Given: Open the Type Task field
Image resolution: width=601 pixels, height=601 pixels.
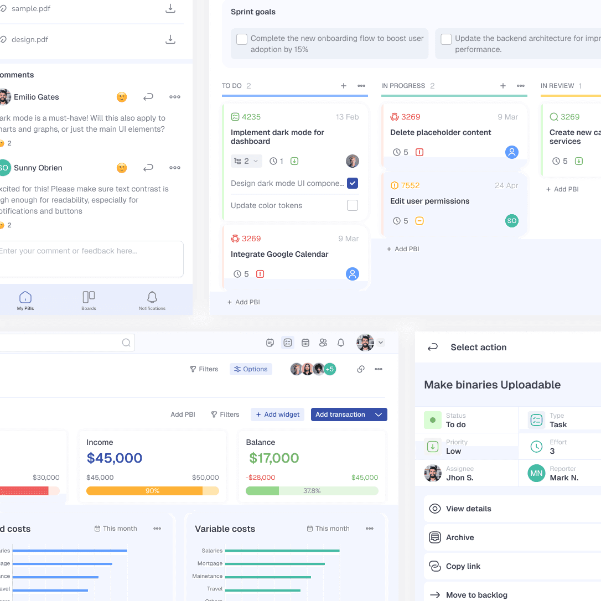Looking at the screenshot, I should click(x=559, y=420).
